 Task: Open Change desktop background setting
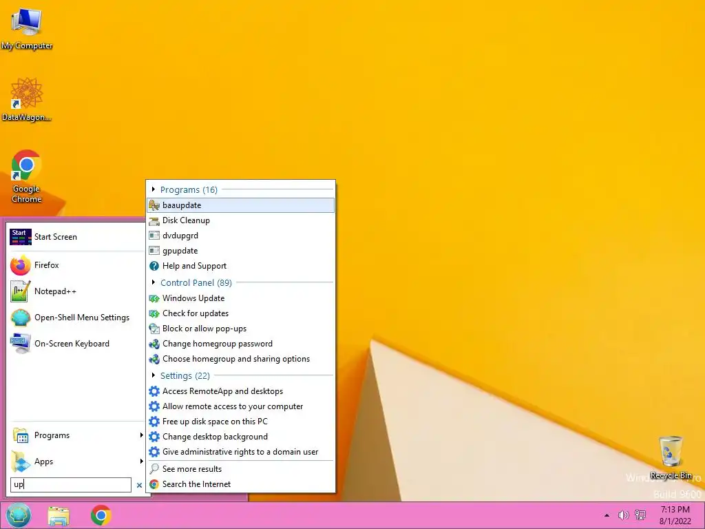pyautogui.click(x=240, y=437)
